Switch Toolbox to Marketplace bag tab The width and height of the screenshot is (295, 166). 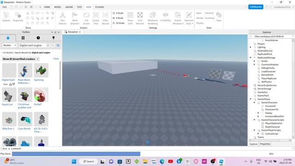pyautogui.click(x=8, y=38)
